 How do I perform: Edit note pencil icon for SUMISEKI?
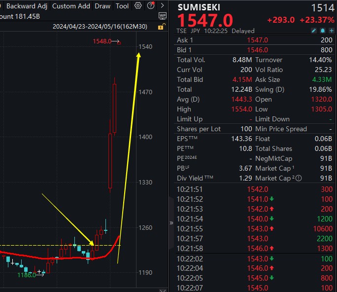(x=314, y=31)
